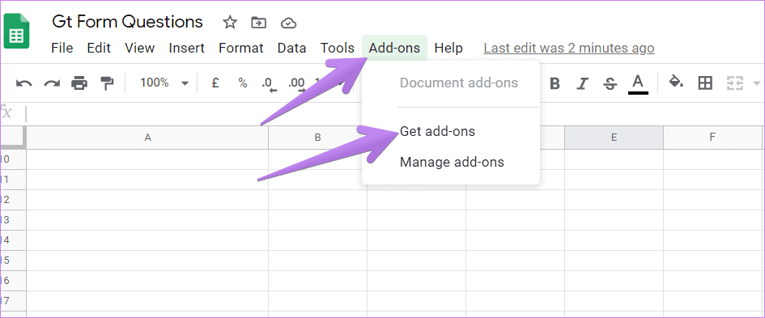This screenshot has width=765, height=318.
Task: Choose Get add-ons from menu
Action: pos(437,131)
